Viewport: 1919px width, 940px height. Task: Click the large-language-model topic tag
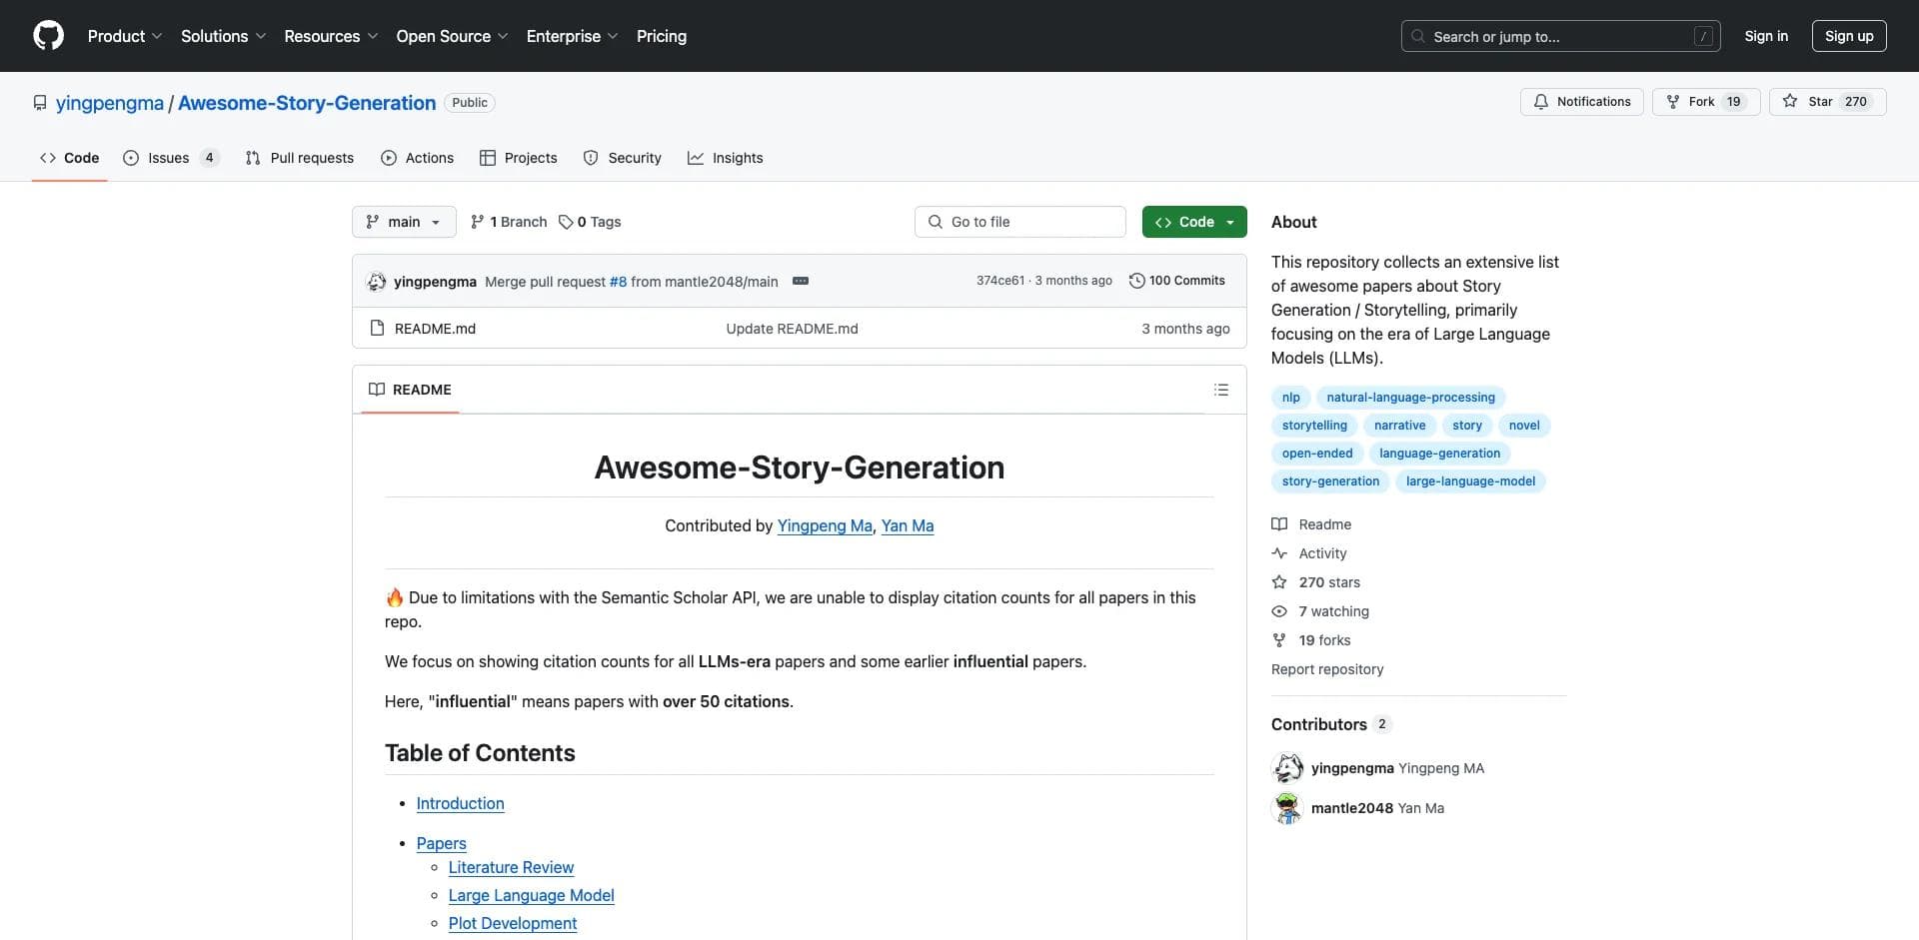point(1470,481)
